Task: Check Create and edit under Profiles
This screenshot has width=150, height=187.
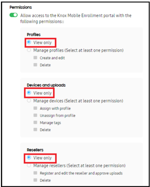Action: pyautogui.click(x=35, y=58)
